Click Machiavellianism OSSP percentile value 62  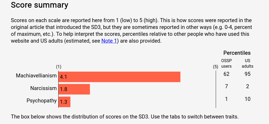(x=227, y=74)
